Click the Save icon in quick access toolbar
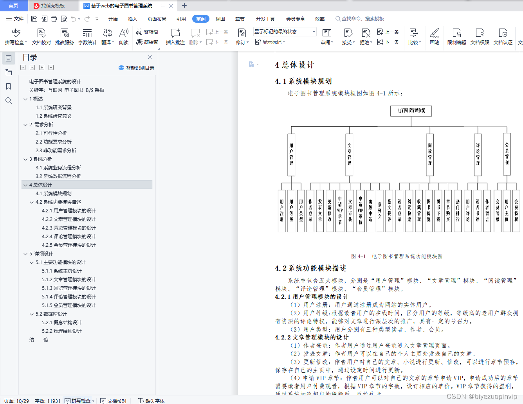Screen dimensions: 523x404 [34, 19]
